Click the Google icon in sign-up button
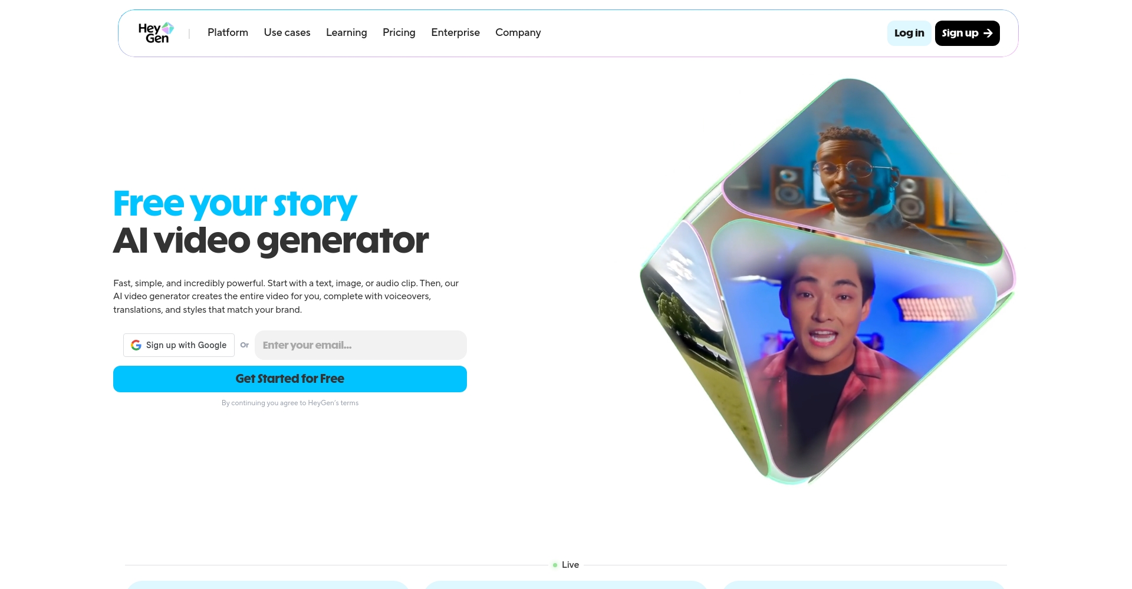Screen dimensions: 1132x589 pyautogui.click(x=136, y=345)
